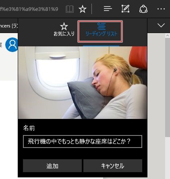Open the Web Note pen icon
170x179 pixels.
coord(125,9)
